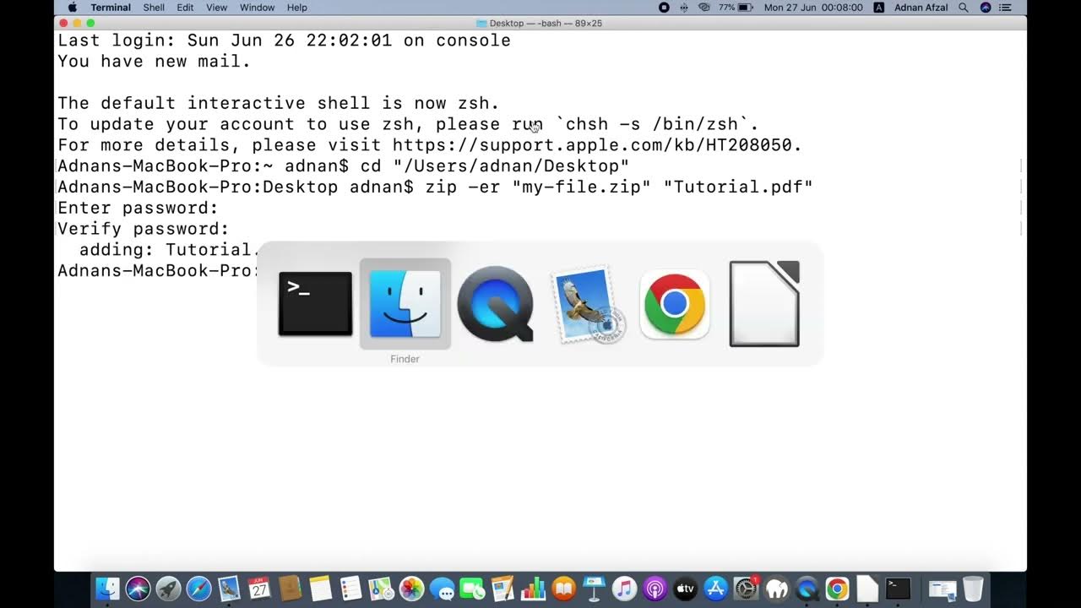Open Apple TV icon in Dock
Image resolution: width=1081 pixels, height=608 pixels.
685,589
